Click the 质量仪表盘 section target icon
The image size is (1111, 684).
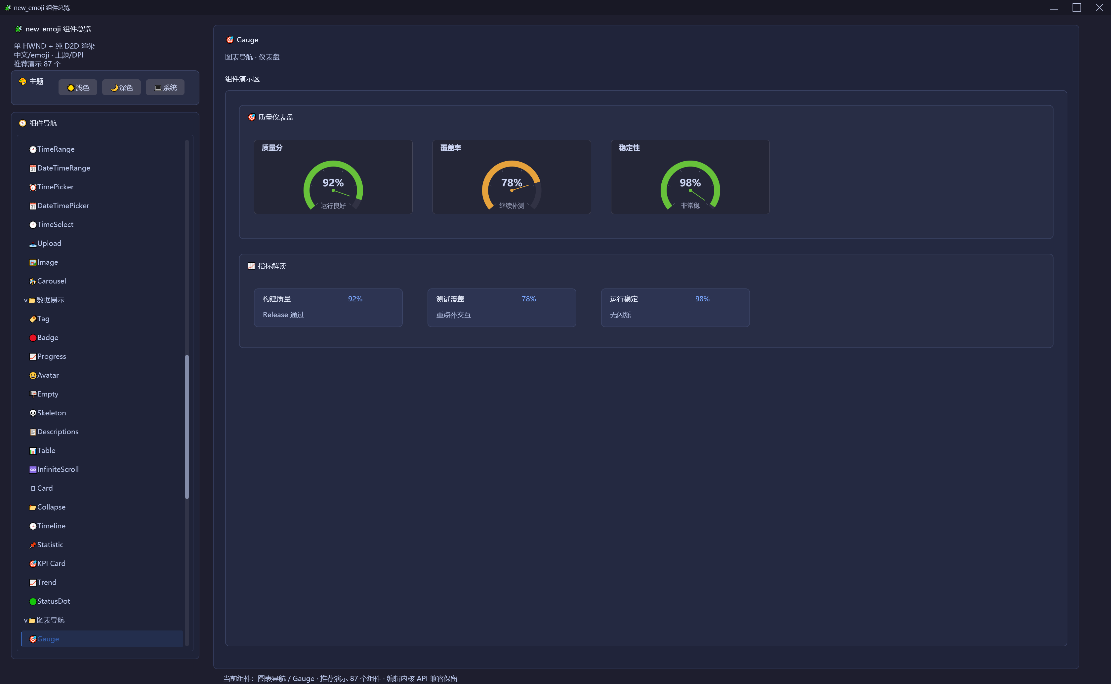coord(252,117)
